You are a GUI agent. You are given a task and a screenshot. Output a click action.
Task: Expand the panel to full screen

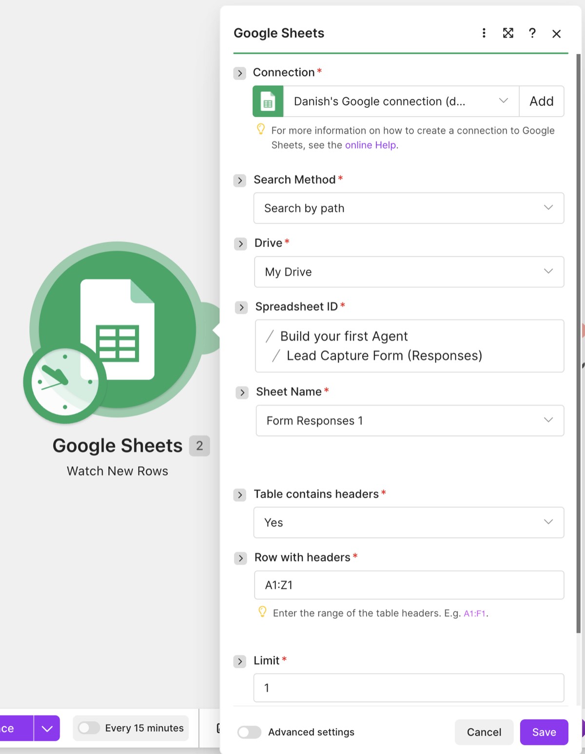coord(508,33)
